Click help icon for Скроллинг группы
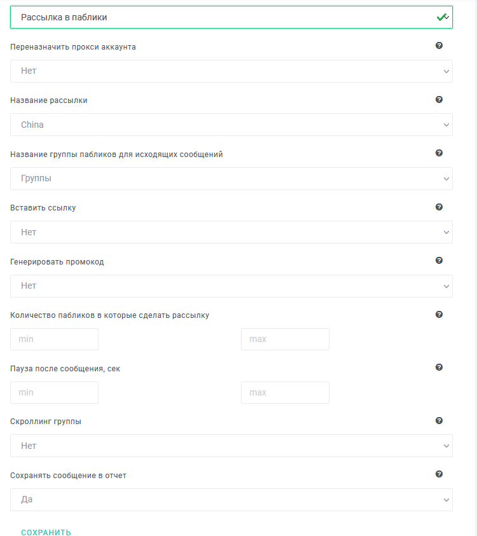 [x=439, y=420]
